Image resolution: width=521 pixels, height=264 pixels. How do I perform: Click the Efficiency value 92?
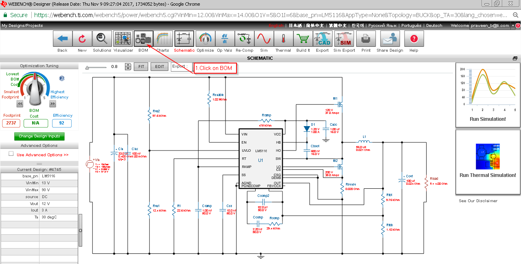62,123
